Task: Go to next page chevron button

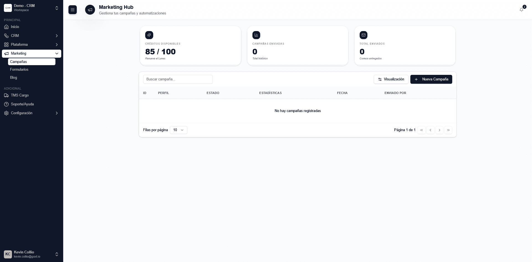Action: [439, 130]
